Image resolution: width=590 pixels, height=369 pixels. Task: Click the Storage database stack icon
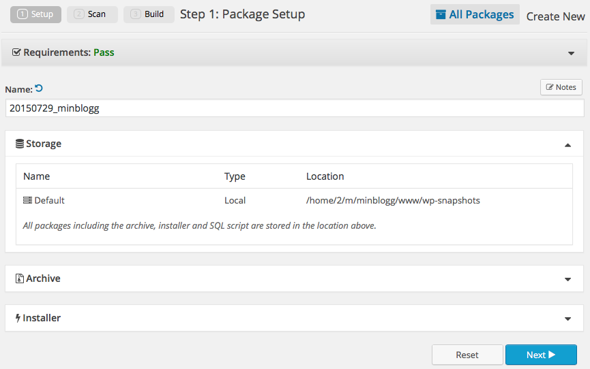click(20, 144)
